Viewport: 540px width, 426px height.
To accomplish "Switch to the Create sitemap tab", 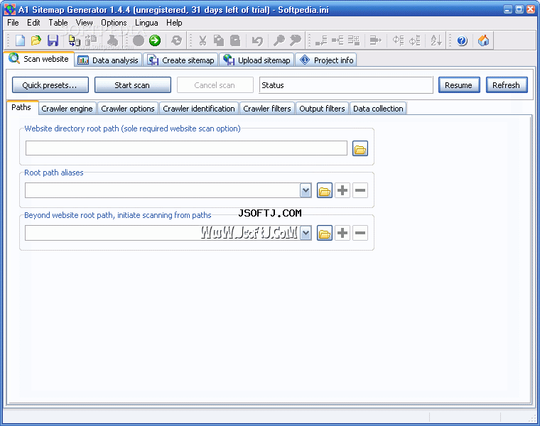I will [x=181, y=60].
